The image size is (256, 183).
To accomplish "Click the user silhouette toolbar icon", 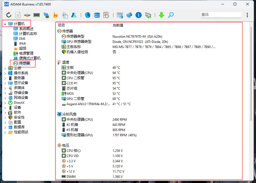I will [74, 15].
